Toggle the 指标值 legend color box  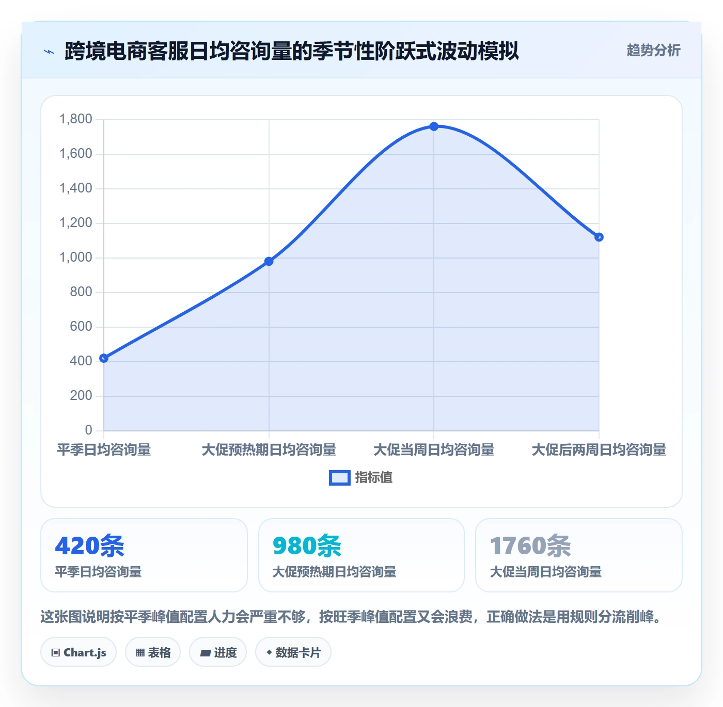pos(339,478)
